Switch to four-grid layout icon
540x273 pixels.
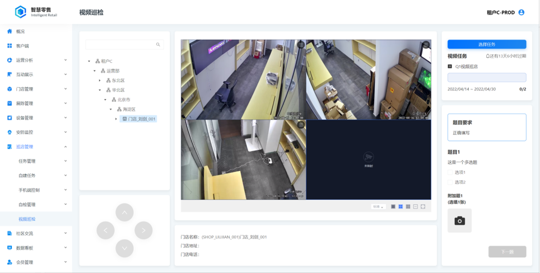click(401, 206)
